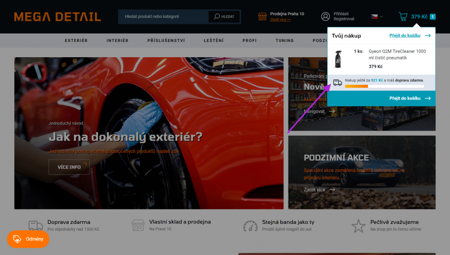Click the Doprava zdarma truck icon
Screen dimensions: 450x255
(x=36, y=225)
